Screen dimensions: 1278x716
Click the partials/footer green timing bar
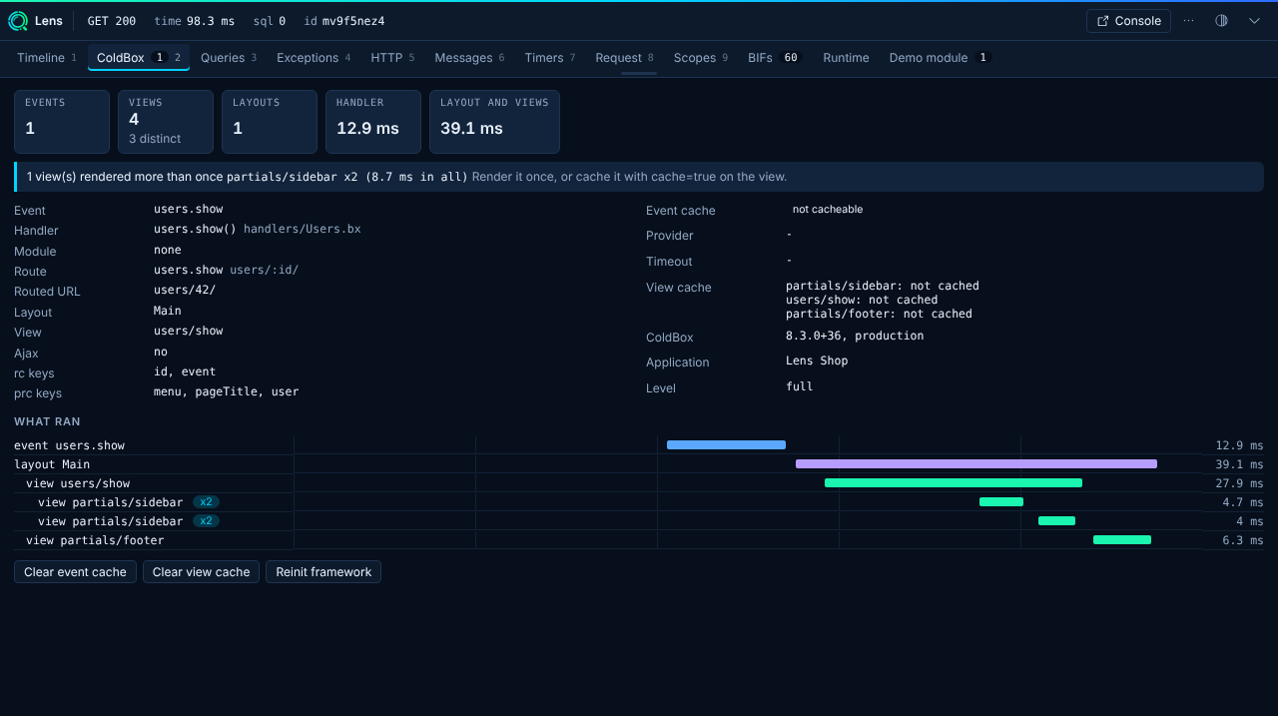pyautogui.click(x=1122, y=540)
